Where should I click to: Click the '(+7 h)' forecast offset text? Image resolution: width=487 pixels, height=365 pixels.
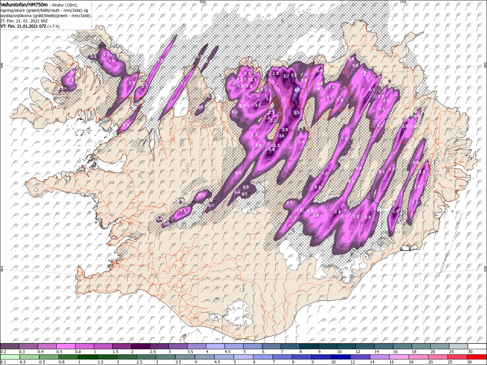coord(54,26)
